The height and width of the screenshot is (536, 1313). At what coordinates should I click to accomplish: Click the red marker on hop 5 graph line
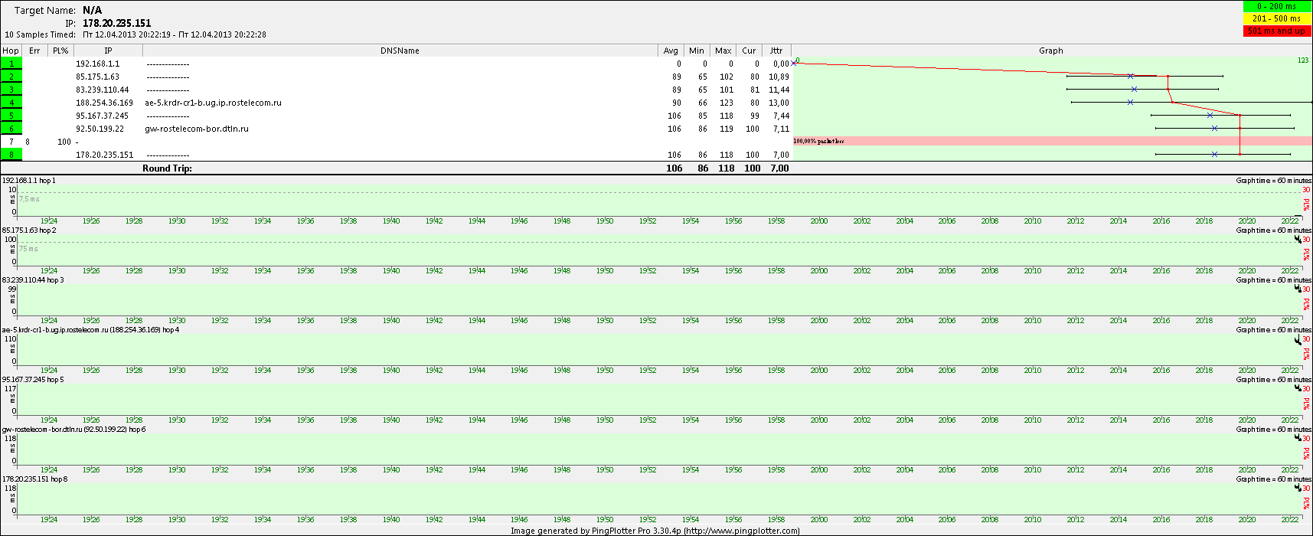(x=1240, y=116)
